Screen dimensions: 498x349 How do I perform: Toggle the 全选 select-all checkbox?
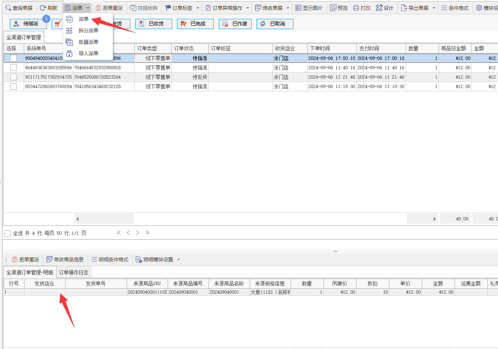8,233
